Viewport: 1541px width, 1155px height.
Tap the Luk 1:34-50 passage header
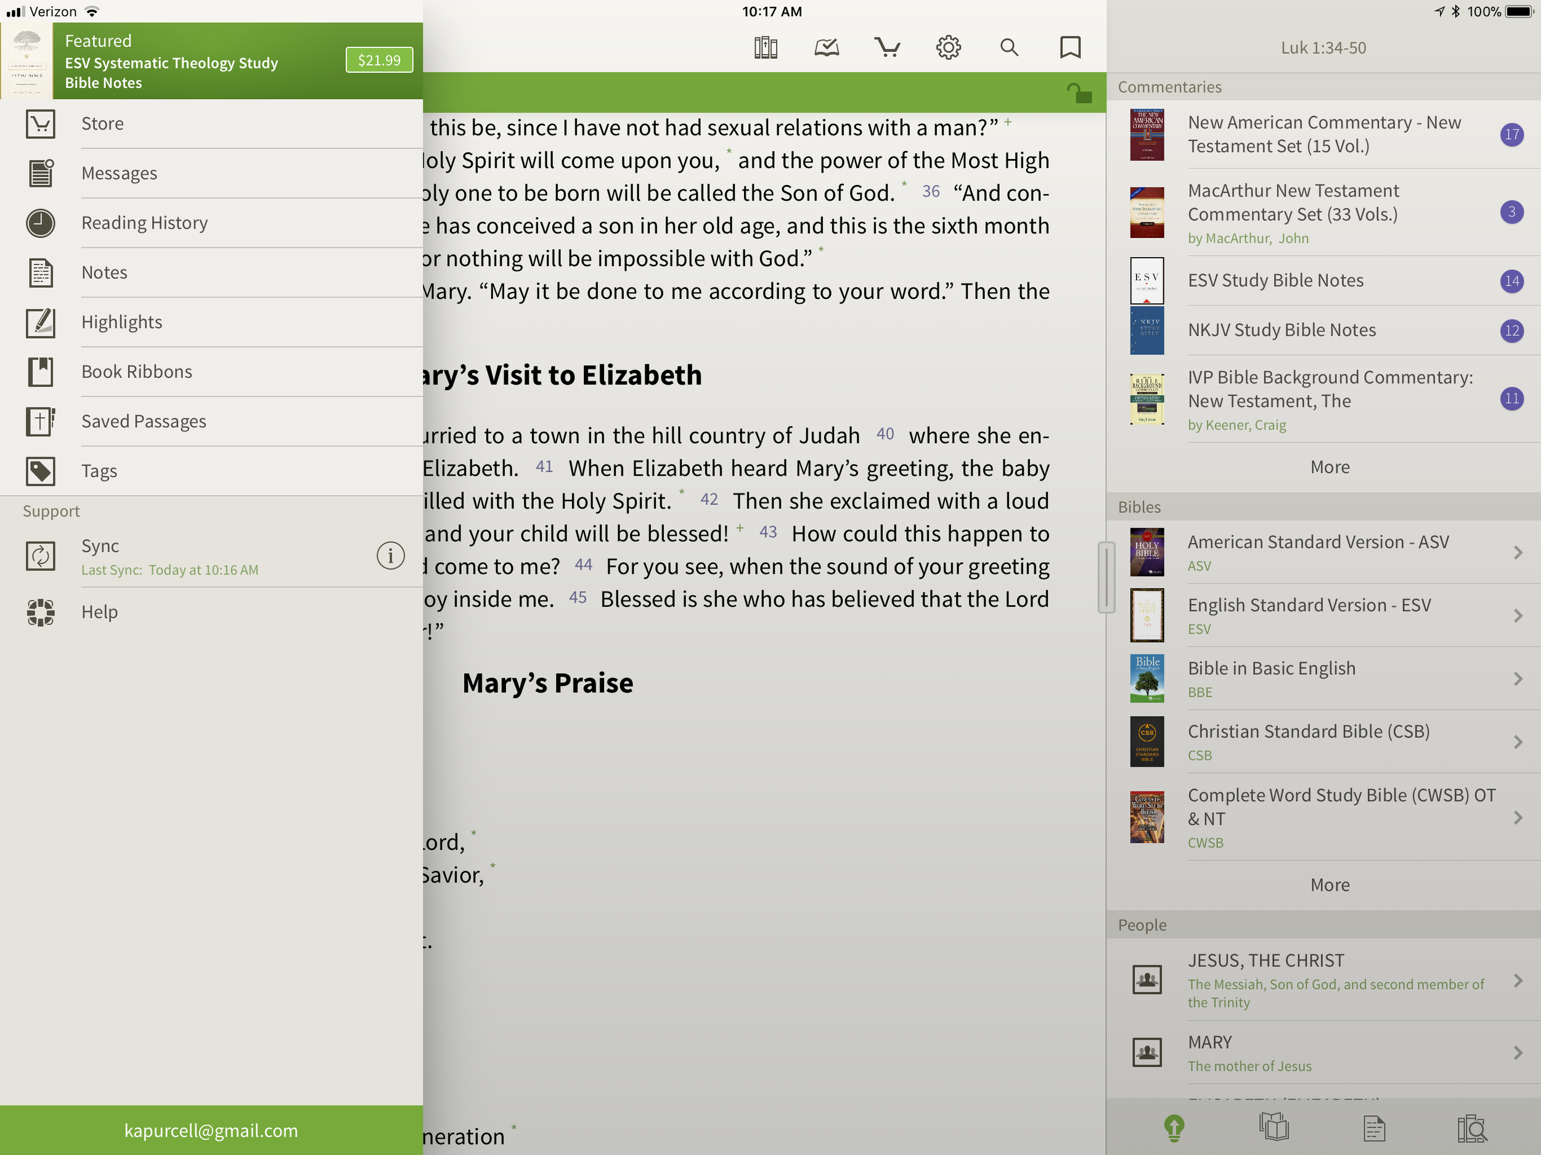tap(1323, 47)
